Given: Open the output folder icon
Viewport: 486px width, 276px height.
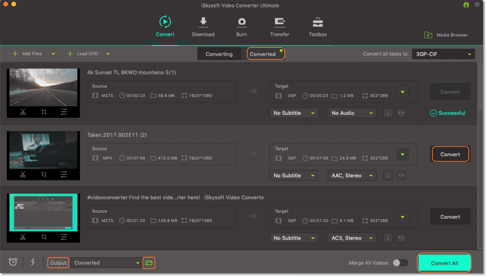Looking at the screenshot, I should tap(149, 263).
